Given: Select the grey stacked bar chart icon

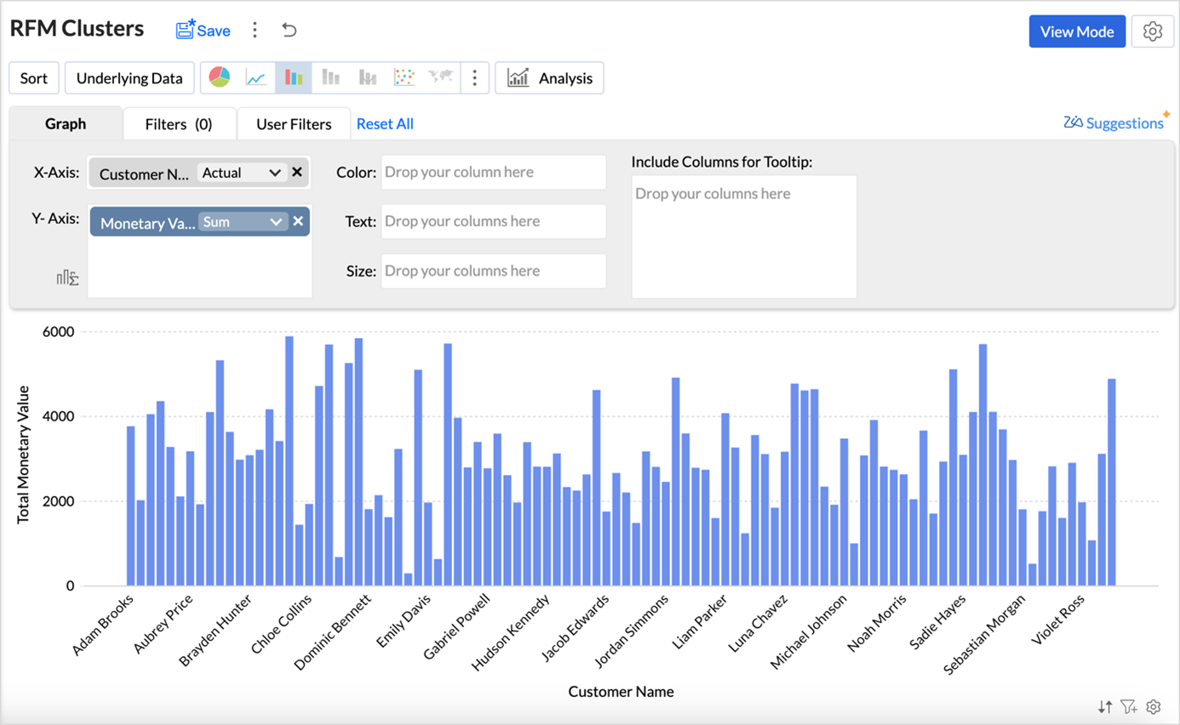Looking at the screenshot, I should 330,77.
